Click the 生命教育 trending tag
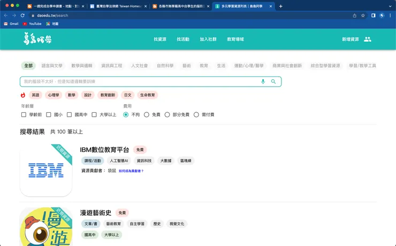The width and height of the screenshot is (396, 246). coord(148,95)
